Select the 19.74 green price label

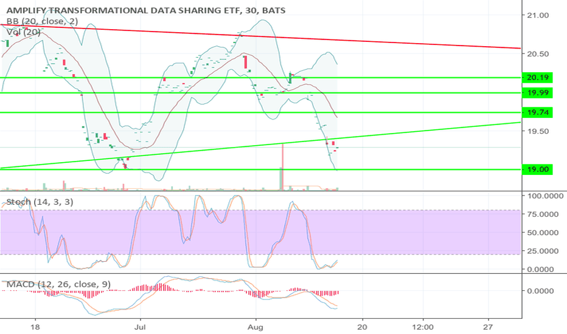pyautogui.click(x=537, y=112)
